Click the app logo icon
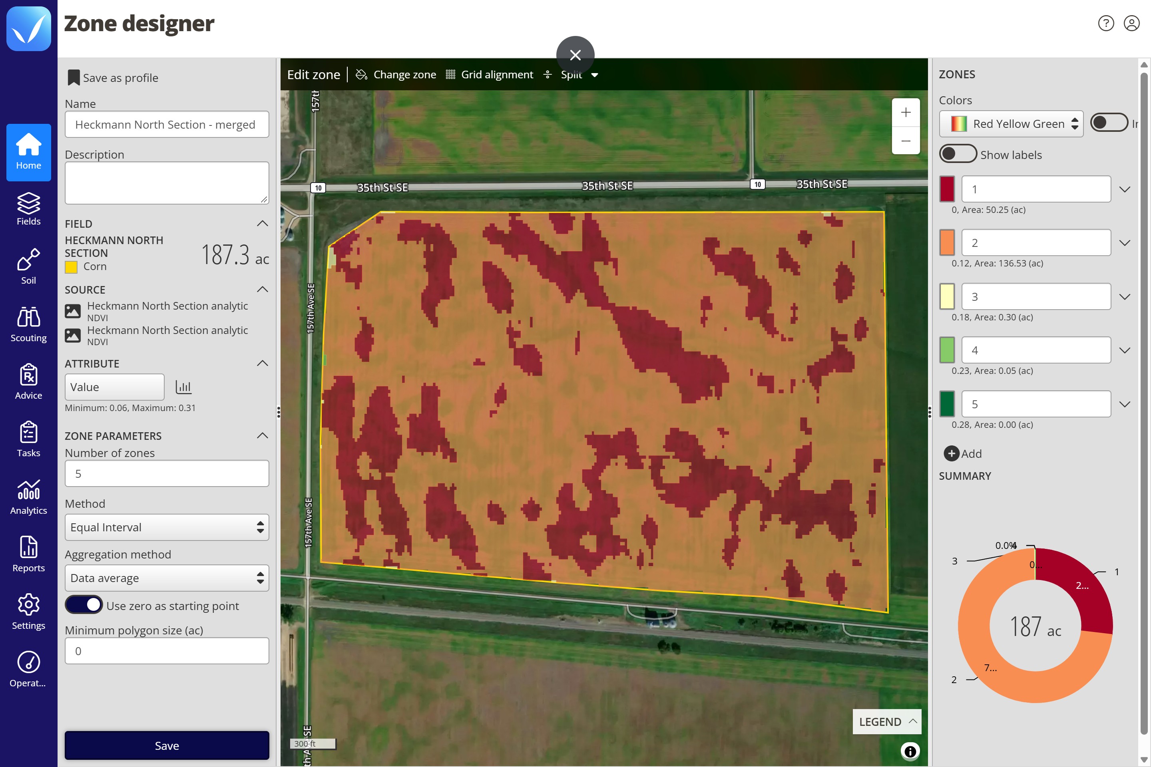Image resolution: width=1151 pixels, height=767 pixels. [28, 28]
